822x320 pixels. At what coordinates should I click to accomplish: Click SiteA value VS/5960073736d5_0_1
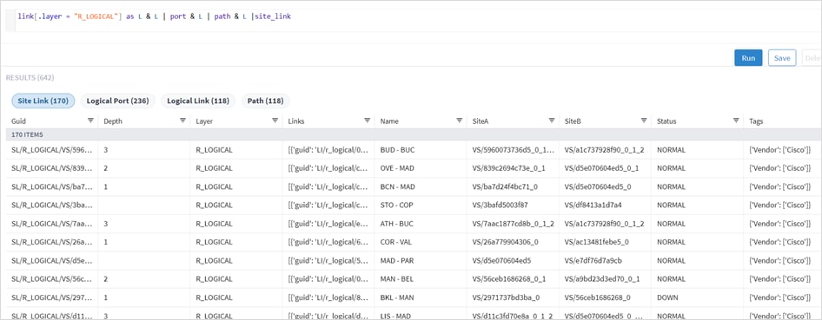[514, 149]
